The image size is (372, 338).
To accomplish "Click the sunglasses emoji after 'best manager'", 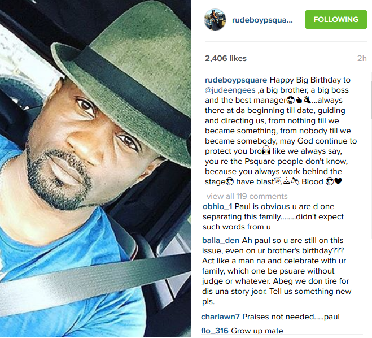I will (291, 100).
